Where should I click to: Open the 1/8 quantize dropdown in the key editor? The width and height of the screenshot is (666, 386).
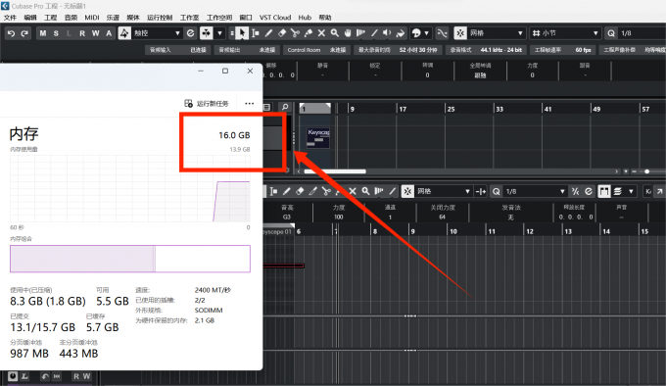[535, 191]
